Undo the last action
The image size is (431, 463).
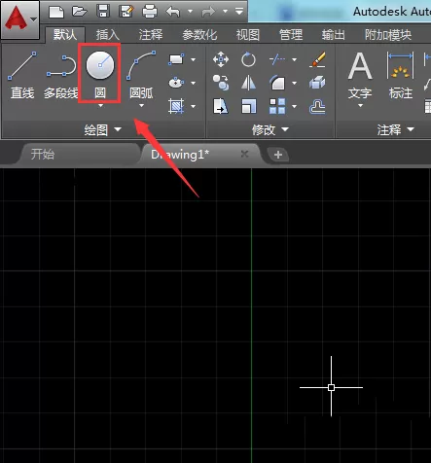tap(173, 12)
